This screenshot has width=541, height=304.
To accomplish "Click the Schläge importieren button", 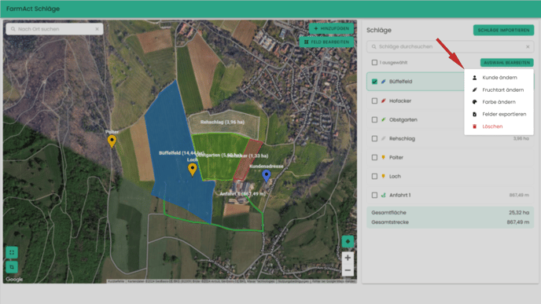I will [503, 30].
